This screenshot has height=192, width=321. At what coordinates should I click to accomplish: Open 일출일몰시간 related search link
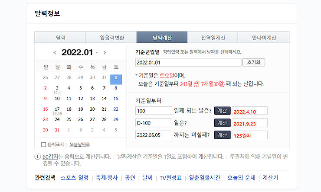pyautogui.click(x=204, y=178)
